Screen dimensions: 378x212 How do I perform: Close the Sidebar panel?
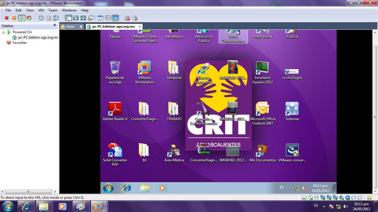coord(54,25)
